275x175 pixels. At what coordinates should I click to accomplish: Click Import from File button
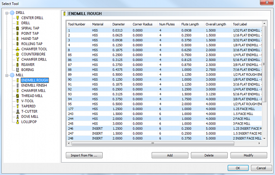[84, 155]
